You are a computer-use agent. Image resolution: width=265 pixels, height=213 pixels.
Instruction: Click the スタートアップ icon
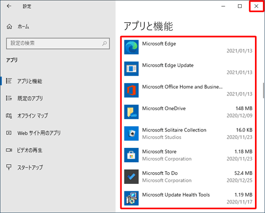pyautogui.click(x=8, y=167)
